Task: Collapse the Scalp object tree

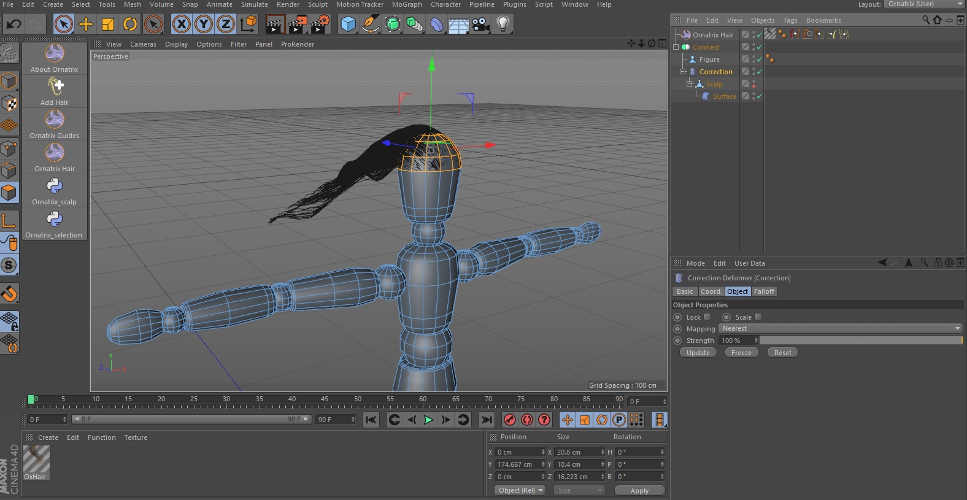Action: coord(689,84)
